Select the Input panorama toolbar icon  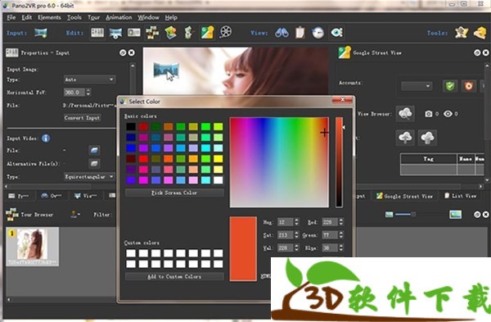(x=41, y=33)
